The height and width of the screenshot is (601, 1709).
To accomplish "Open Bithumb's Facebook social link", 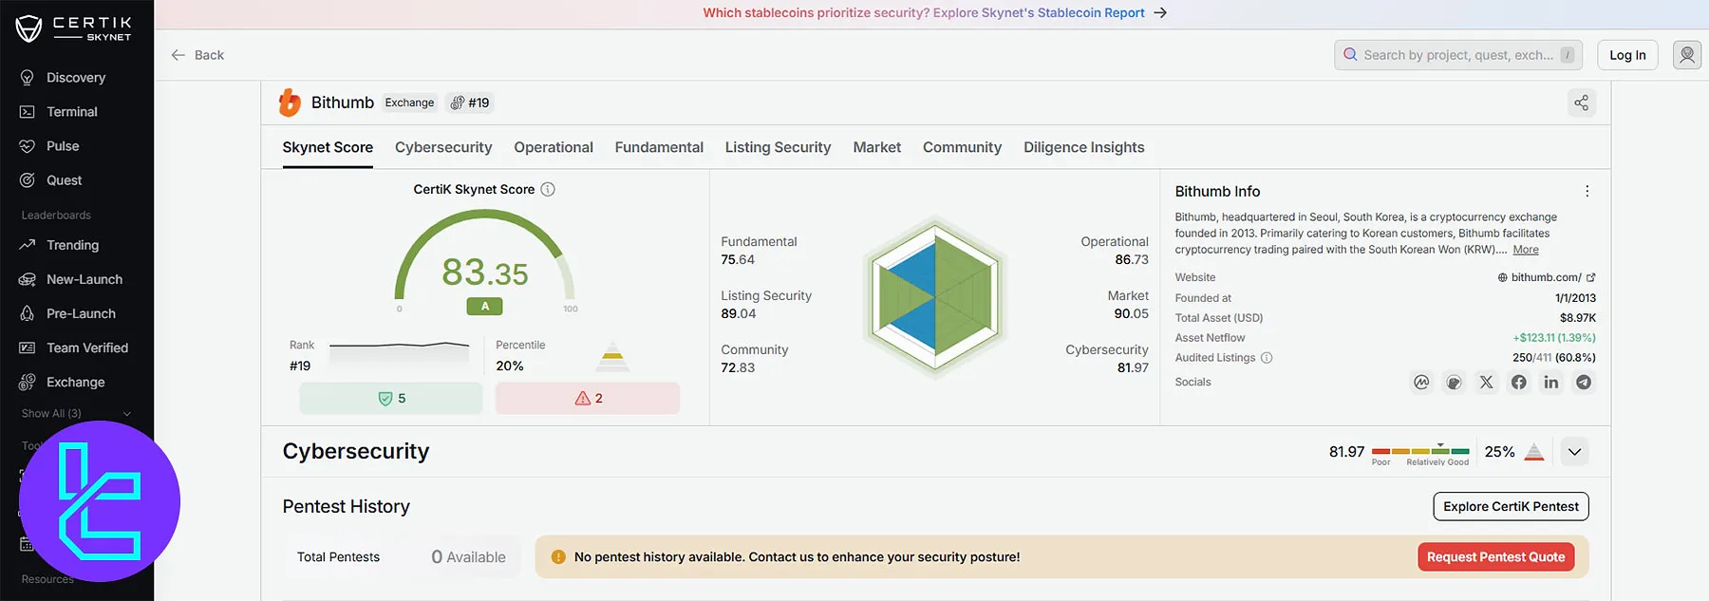I will [x=1519, y=383].
